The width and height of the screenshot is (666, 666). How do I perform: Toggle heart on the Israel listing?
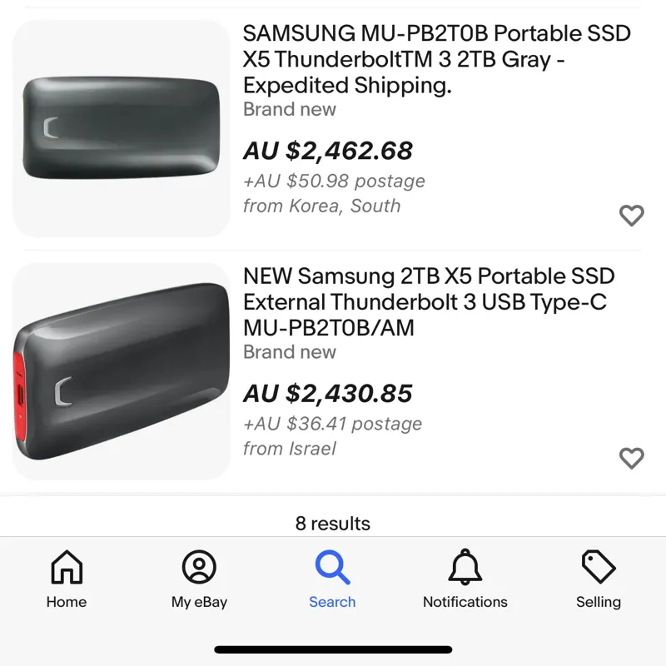[632, 458]
